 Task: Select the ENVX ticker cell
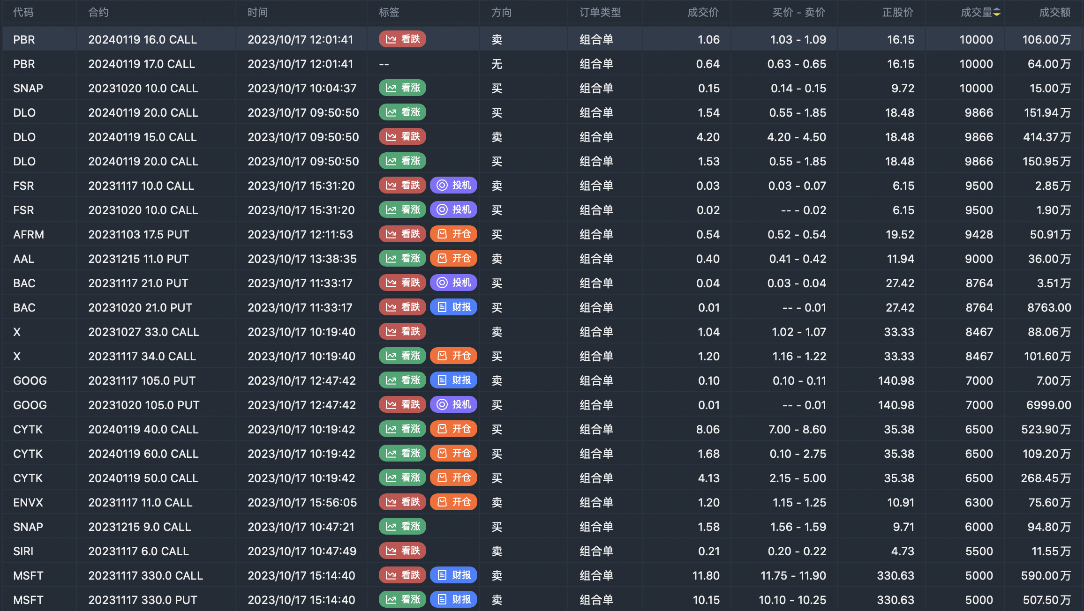(x=28, y=502)
